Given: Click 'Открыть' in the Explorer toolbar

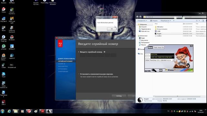Looking at the screenshot, I should [154, 21].
